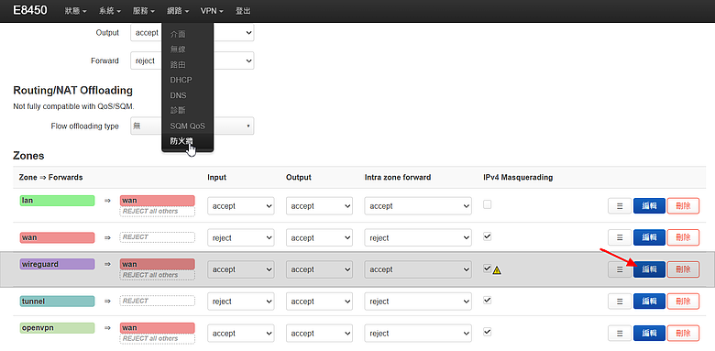Image resolution: width=715 pixels, height=351 pixels.
Task: Open wan zone Intra zone forward dropdown
Action: click(x=418, y=238)
